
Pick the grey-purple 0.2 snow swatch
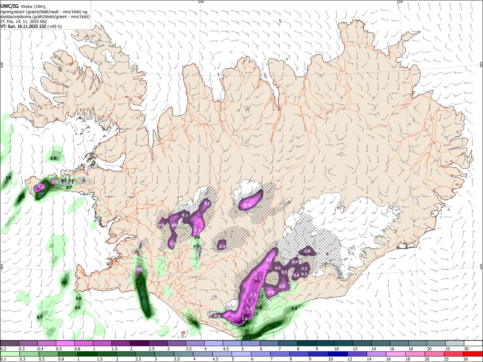[9, 344]
